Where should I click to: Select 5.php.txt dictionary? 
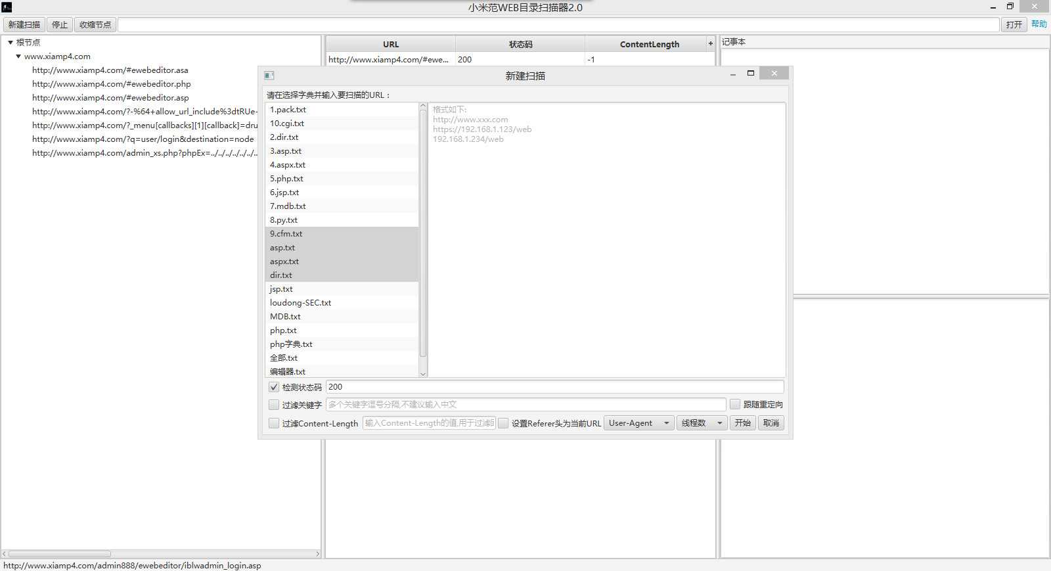click(342, 179)
